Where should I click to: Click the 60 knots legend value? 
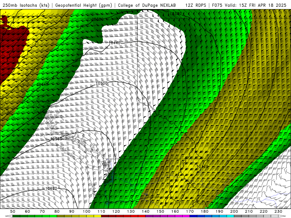tap(28, 211)
